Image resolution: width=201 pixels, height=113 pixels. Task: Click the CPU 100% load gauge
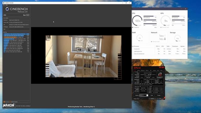pos(137,21)
